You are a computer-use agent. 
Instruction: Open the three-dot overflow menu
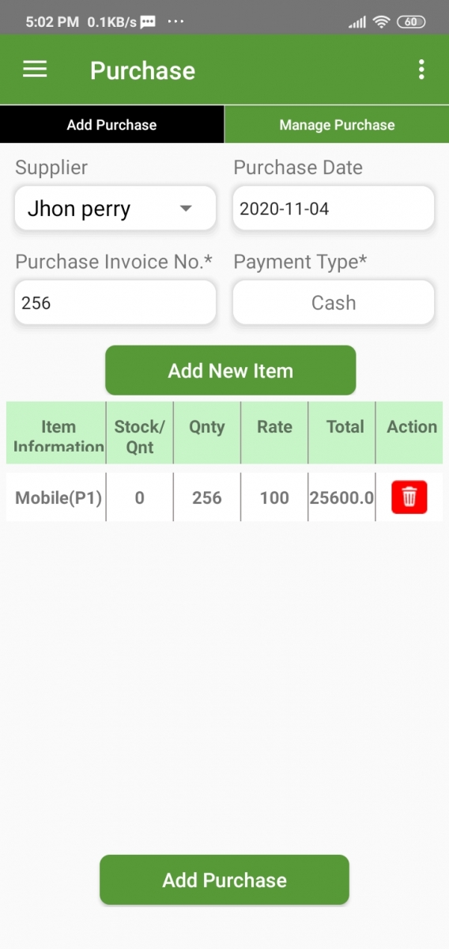[x=421, y=70]
